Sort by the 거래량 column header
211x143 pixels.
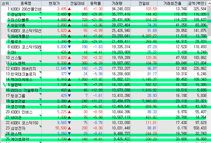(117, 3)
